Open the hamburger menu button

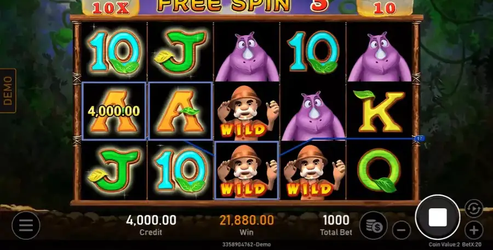(x=26, y=225)
